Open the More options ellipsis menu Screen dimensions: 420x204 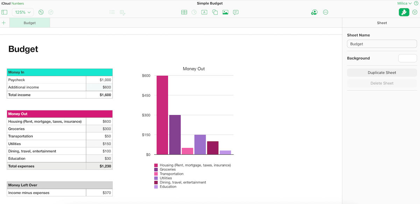pos(325,12)
